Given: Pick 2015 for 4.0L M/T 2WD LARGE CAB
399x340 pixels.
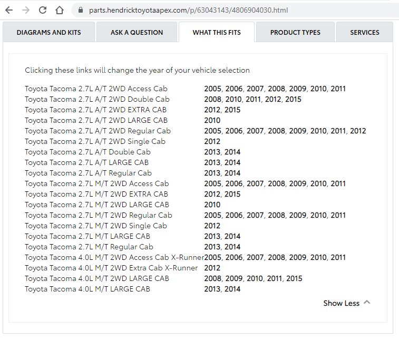Looking at the screenshot, I should pos(294,279).
